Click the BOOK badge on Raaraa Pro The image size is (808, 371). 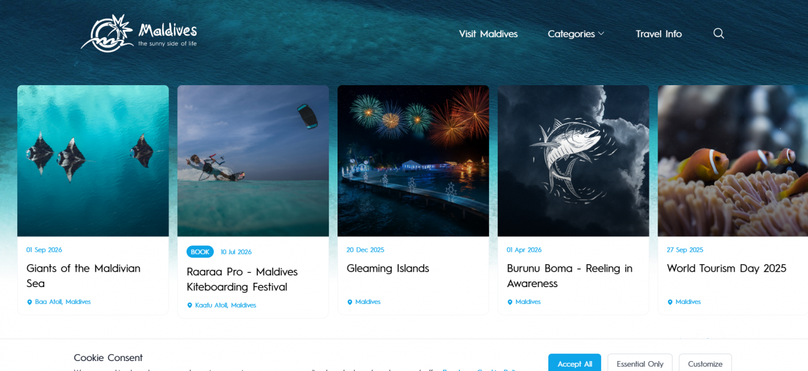coord(200,252)
